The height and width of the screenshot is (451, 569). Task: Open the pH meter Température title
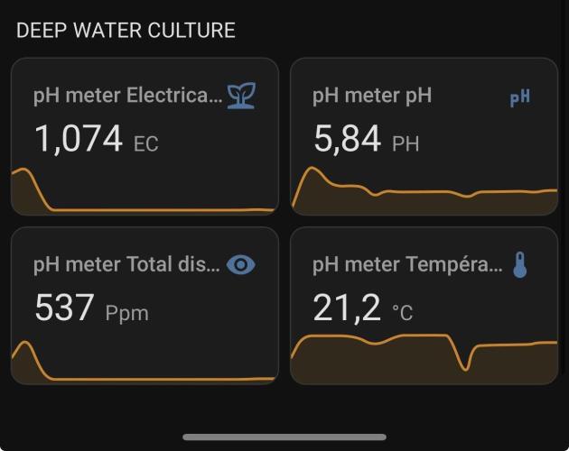point(406,264)
